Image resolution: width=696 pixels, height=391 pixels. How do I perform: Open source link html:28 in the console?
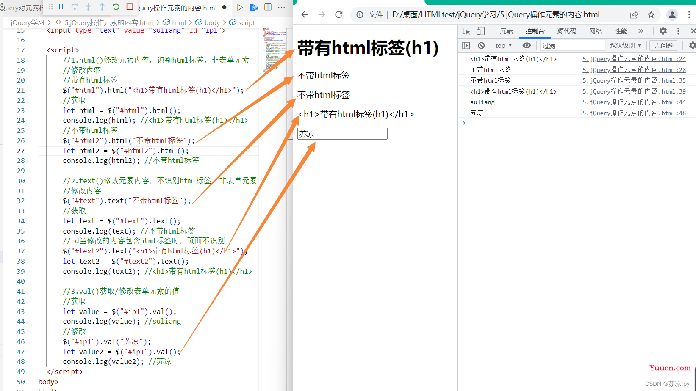click(x=634, y=70)
